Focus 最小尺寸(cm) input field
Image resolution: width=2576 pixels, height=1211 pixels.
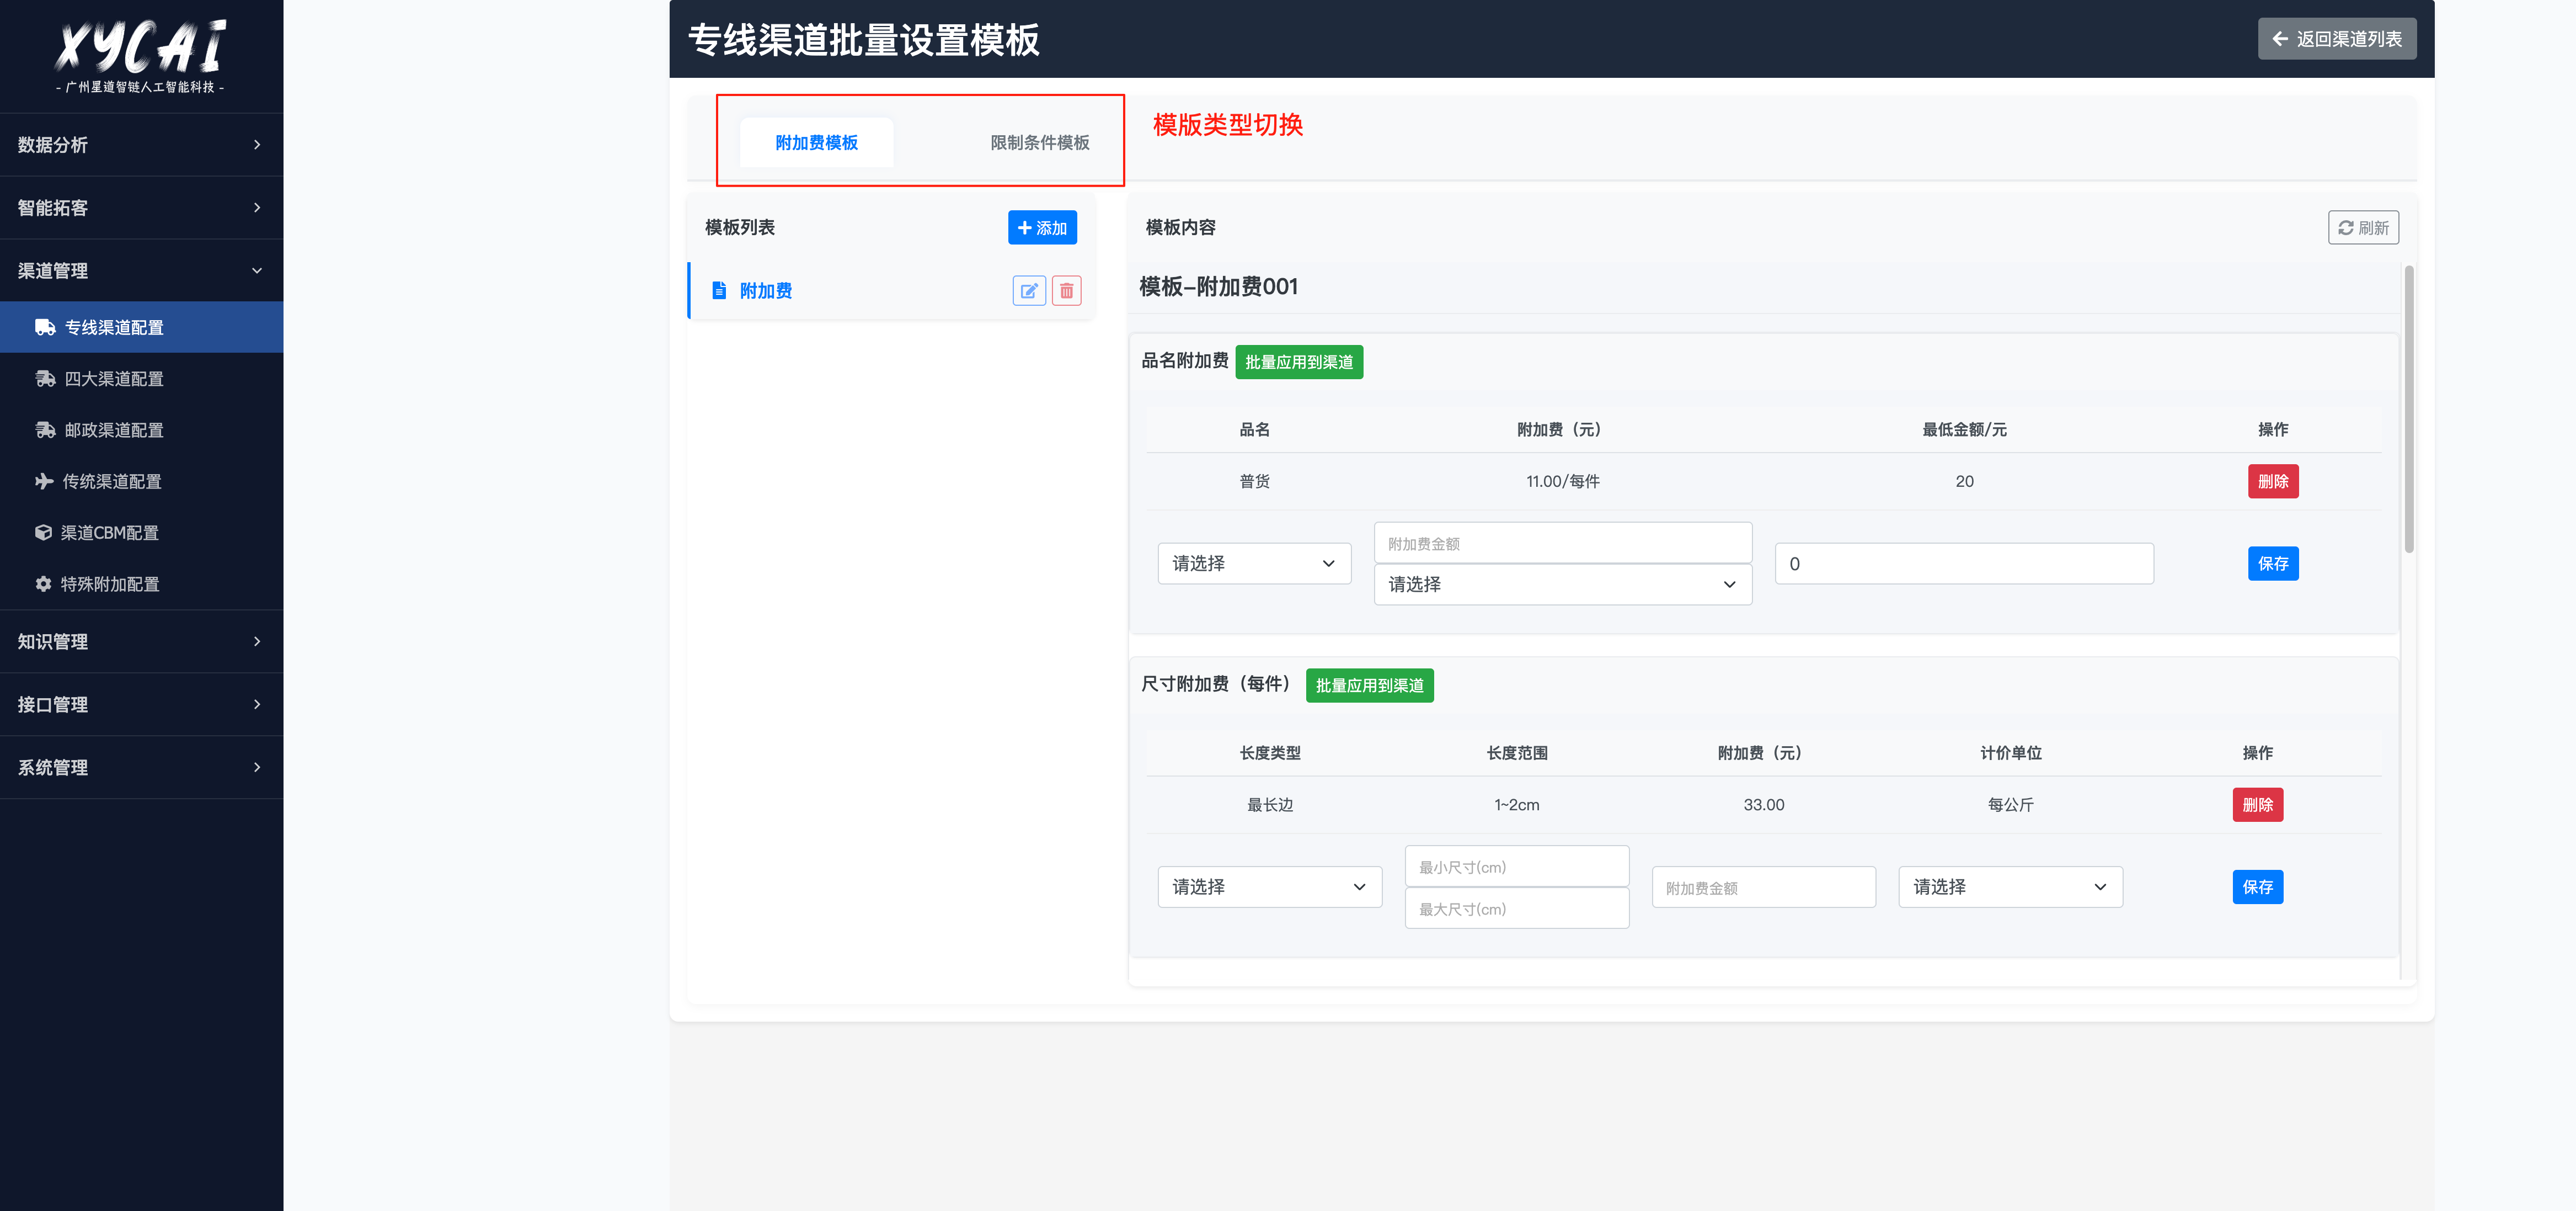coord(1516,867)
